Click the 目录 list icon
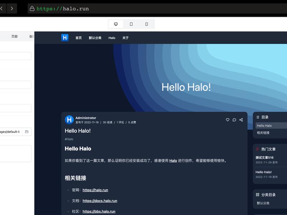Viewport: 287px width, 215px height. (x=258, y=117)
